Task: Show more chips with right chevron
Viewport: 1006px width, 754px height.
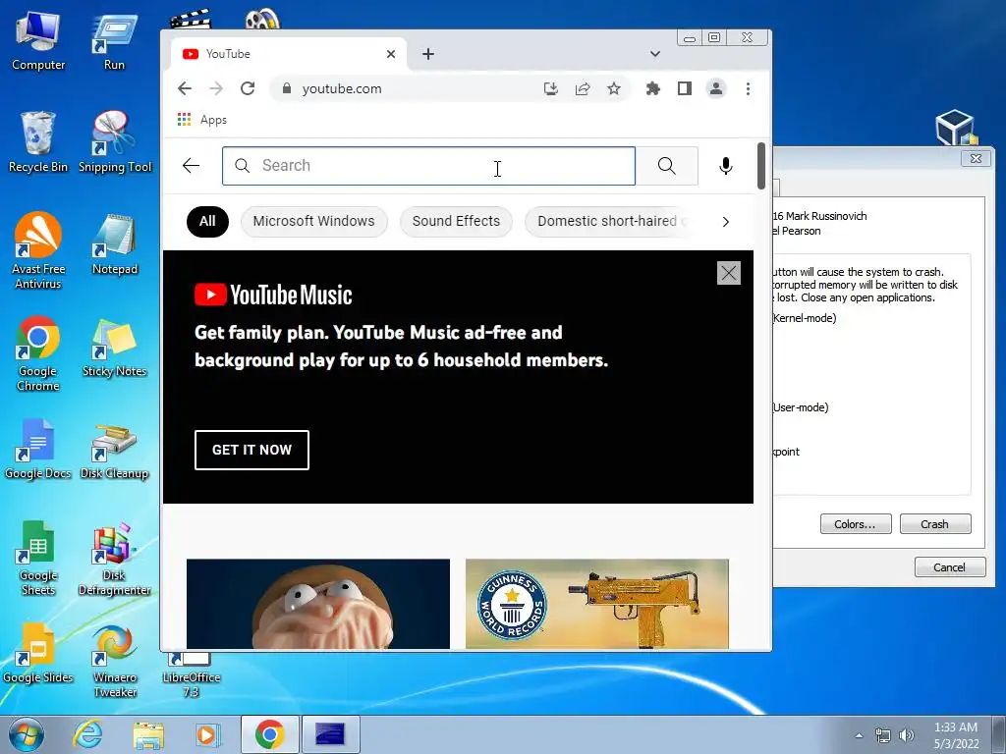Action: pyautogui.click(x=726, y=222)
